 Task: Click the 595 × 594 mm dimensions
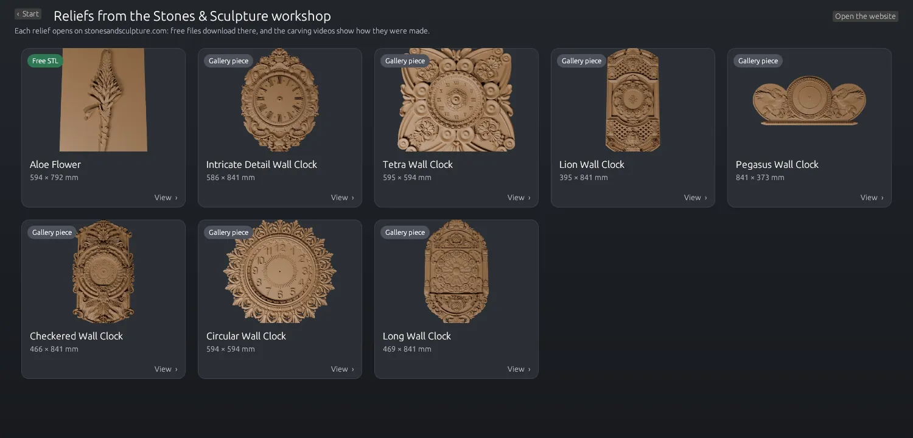(407, 178)
